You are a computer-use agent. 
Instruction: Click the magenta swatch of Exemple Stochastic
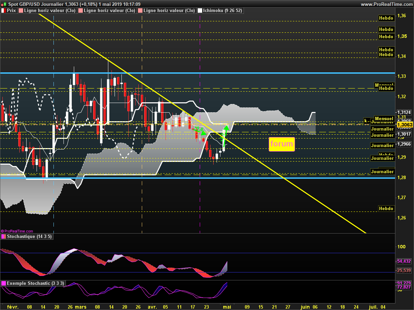pos(3,283)
